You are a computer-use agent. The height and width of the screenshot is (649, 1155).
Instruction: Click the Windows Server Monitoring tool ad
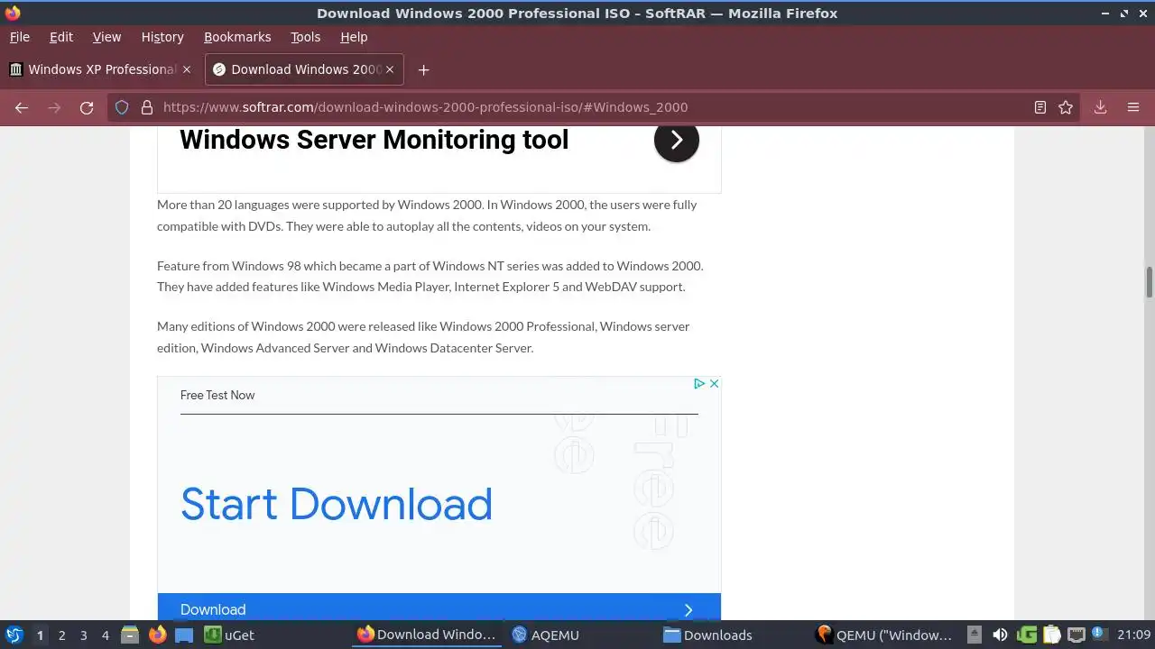coord(374,140)
